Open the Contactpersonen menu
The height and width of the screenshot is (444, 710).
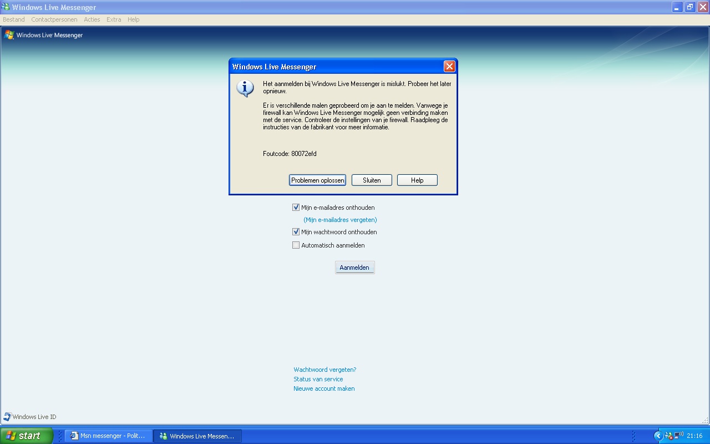(x=54, y=19)
